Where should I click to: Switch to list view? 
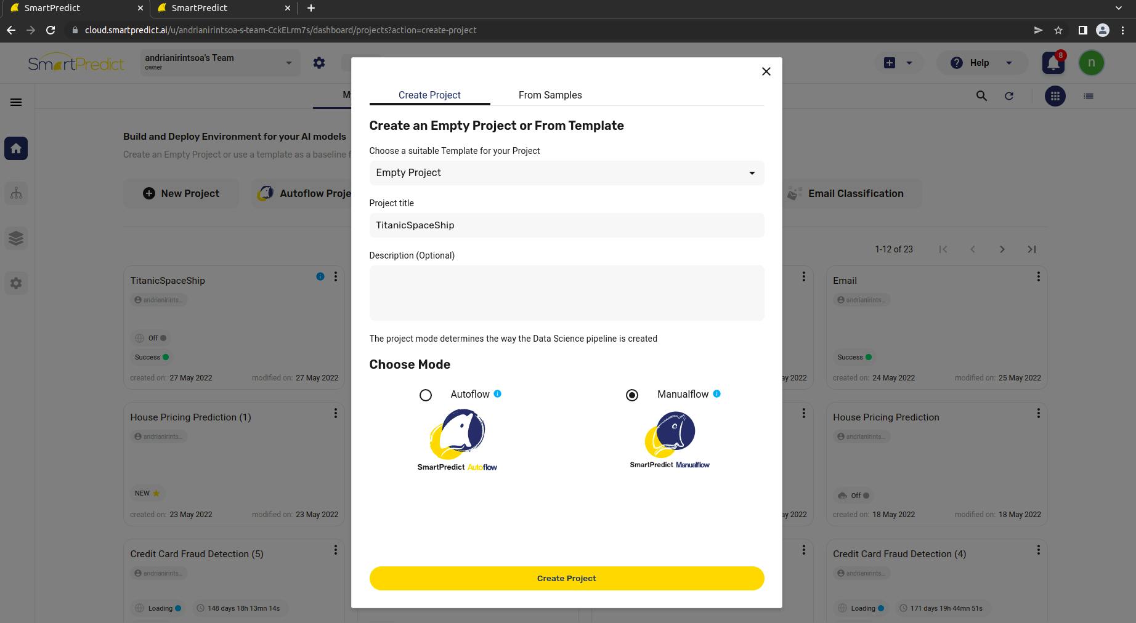[1089, 96]
